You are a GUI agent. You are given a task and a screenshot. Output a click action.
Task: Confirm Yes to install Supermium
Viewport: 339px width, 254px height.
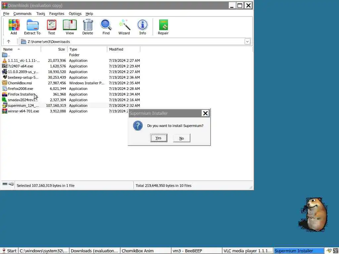tap(159, 138)
